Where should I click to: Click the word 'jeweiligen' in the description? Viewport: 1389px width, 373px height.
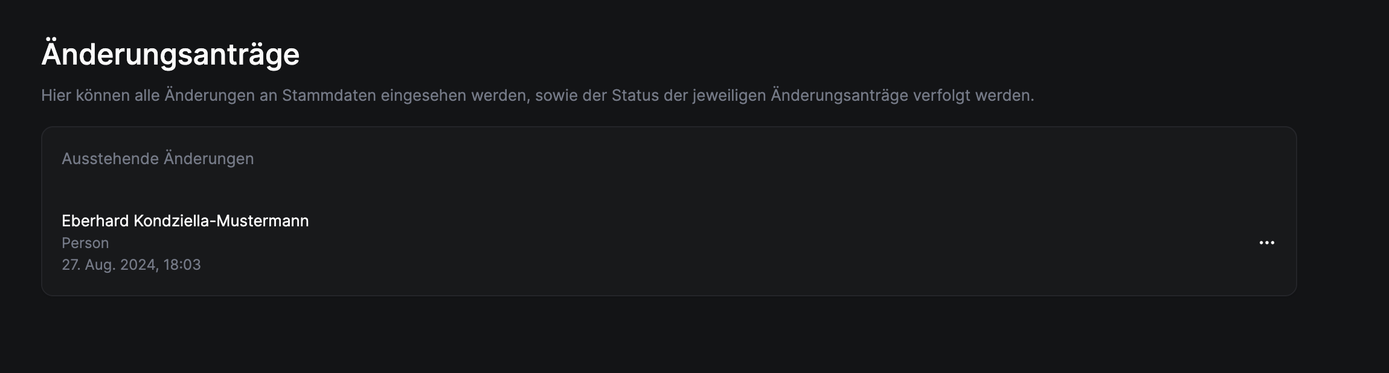[729, 95]
